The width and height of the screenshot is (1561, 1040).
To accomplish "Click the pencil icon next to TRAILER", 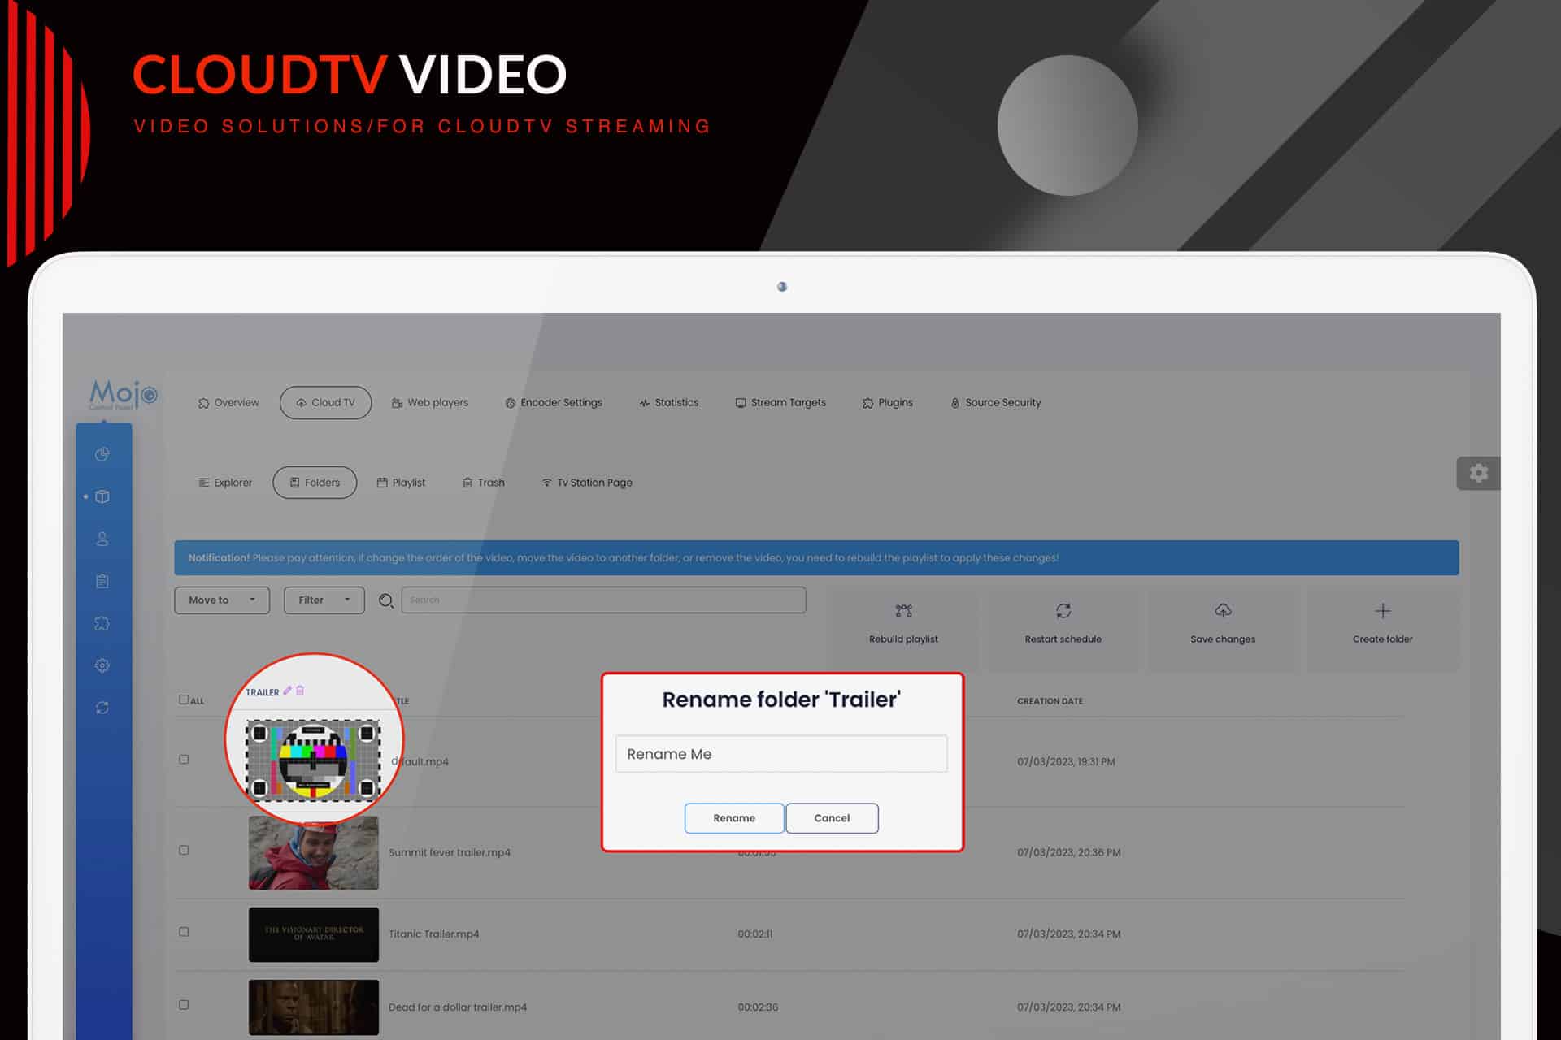I will 287,691.
